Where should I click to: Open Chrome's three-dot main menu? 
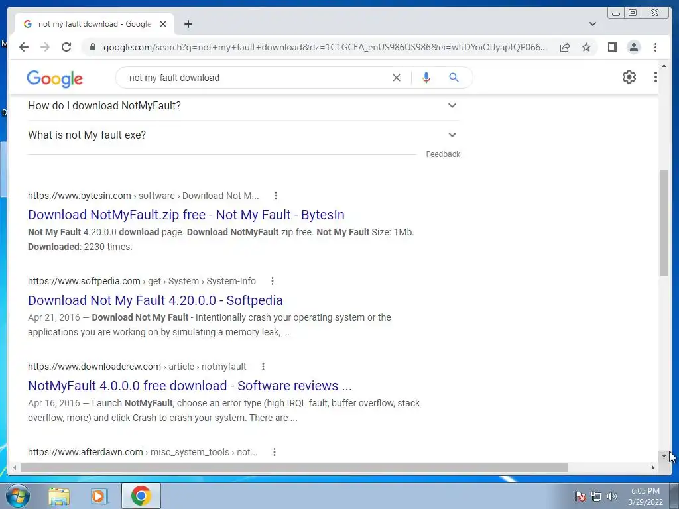pos(655,47)
